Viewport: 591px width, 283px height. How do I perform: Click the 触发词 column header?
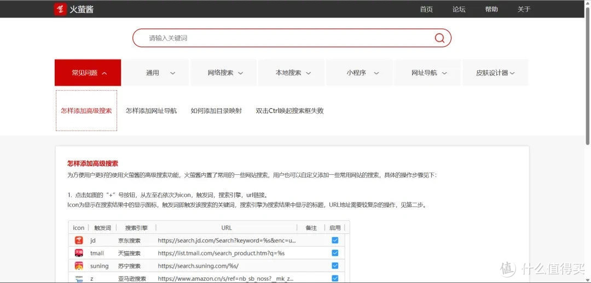(102, 228)
